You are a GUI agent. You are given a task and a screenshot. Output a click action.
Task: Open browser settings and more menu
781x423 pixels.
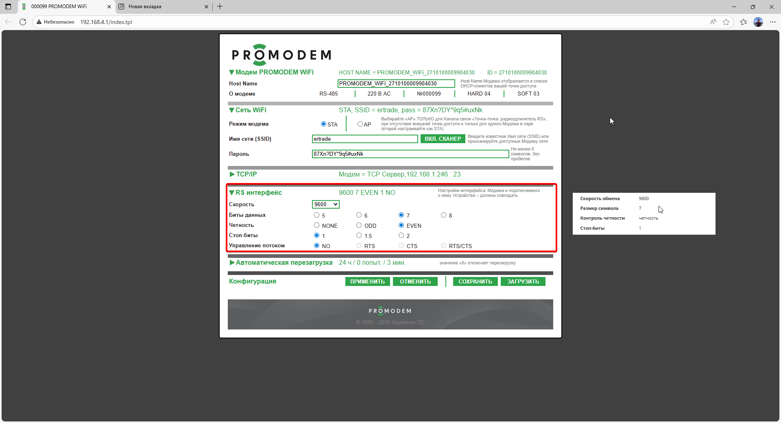[x=773, y=22]
